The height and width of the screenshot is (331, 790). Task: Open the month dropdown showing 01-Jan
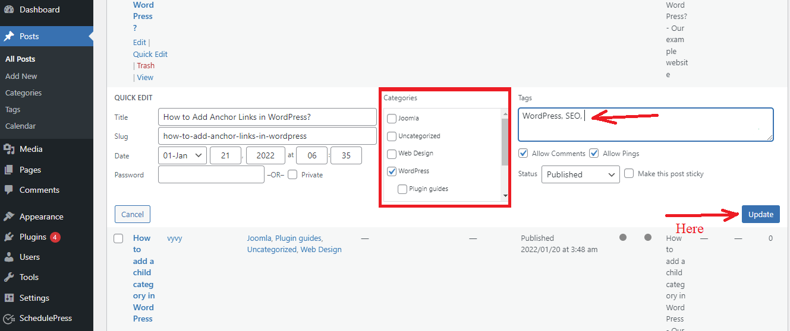182,155
